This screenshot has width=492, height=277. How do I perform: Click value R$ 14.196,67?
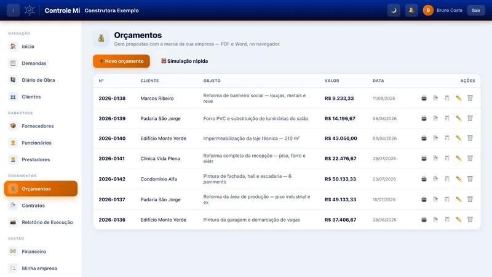(340, 118)
